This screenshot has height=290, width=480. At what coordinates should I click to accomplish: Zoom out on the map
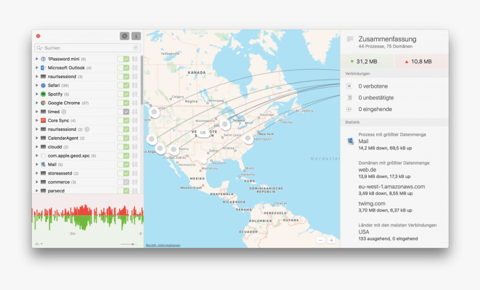point(320,240)
